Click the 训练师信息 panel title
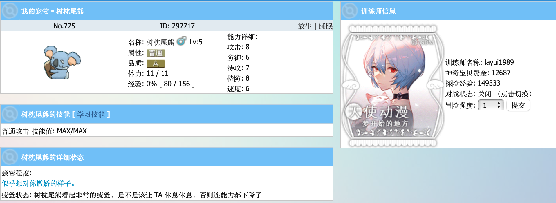 [x=378, y=11]
